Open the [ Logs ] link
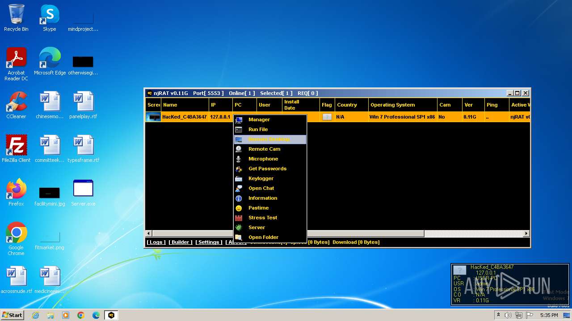The width and height of the screenshot is (572, 321). pyautogui.click(x=156, y=242)
